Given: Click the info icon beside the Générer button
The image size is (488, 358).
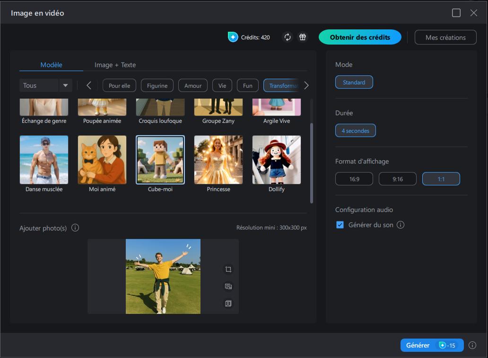Looking at the screenshot, I should (x=471, y=345).
